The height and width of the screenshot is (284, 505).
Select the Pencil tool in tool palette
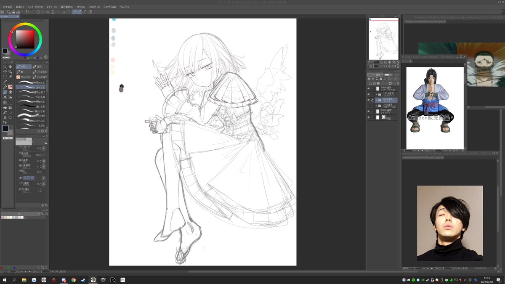(x=10, y=87)
